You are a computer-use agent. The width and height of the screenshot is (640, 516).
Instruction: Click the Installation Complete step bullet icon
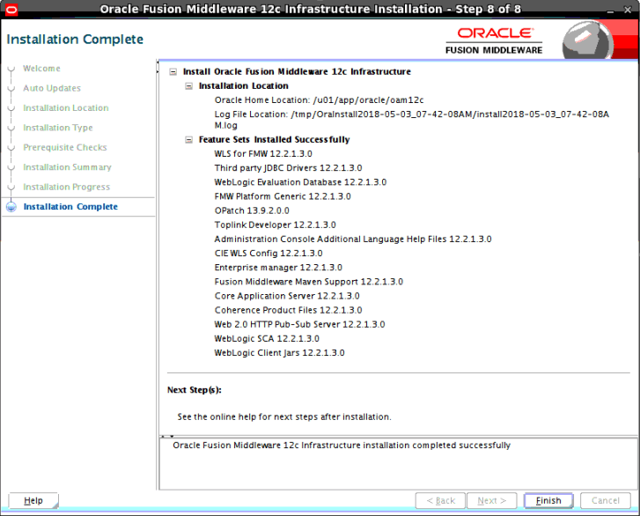11,207
